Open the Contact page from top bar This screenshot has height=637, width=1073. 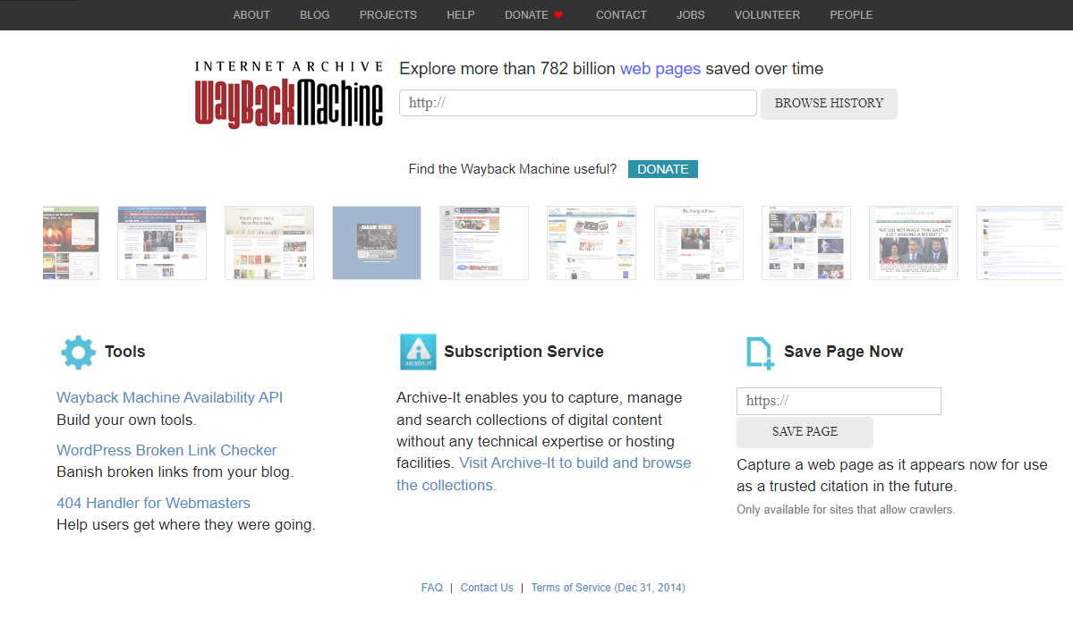point(621,15)
